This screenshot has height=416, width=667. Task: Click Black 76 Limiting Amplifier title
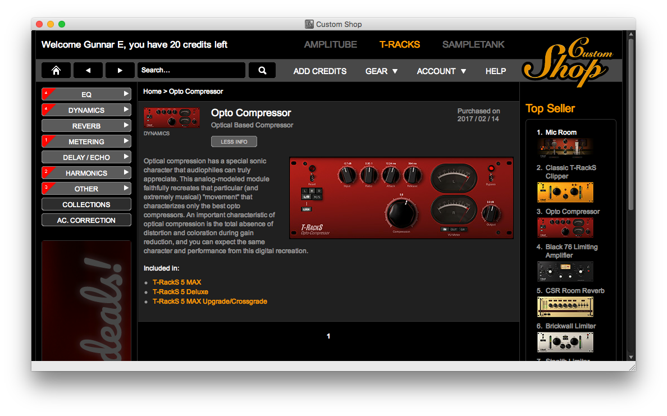click(x=572, y=251)
